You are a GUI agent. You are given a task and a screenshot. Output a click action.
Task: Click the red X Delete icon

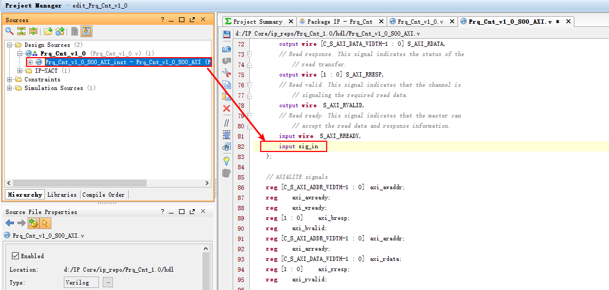227,108
